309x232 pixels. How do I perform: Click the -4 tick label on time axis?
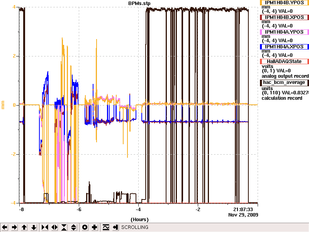(x=138, y=210)
